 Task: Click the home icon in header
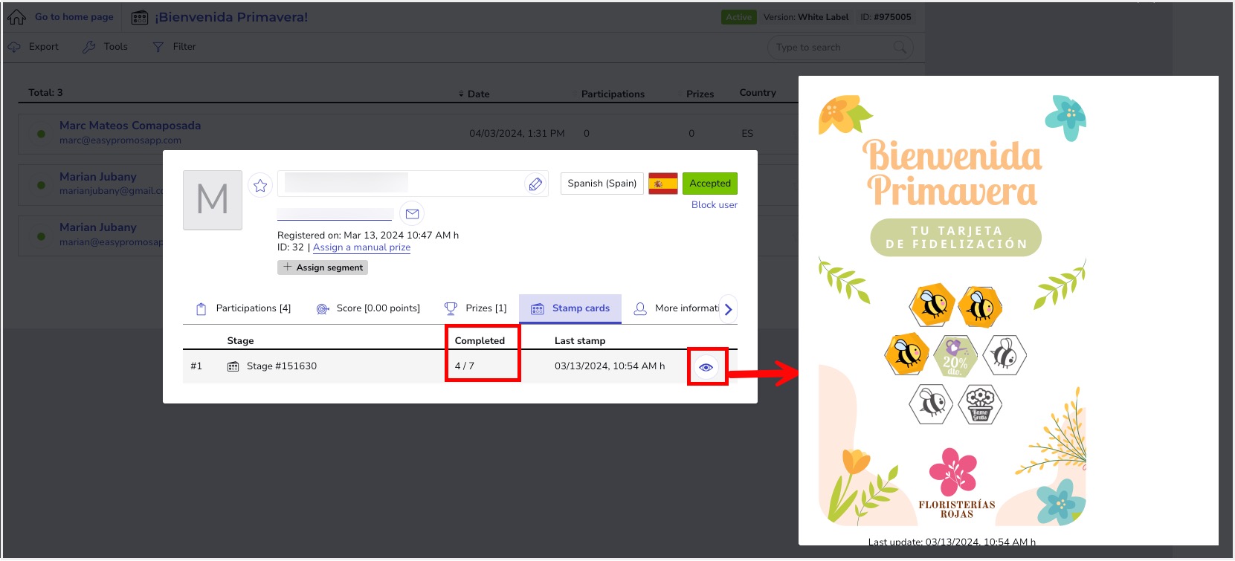pos(16,17)
